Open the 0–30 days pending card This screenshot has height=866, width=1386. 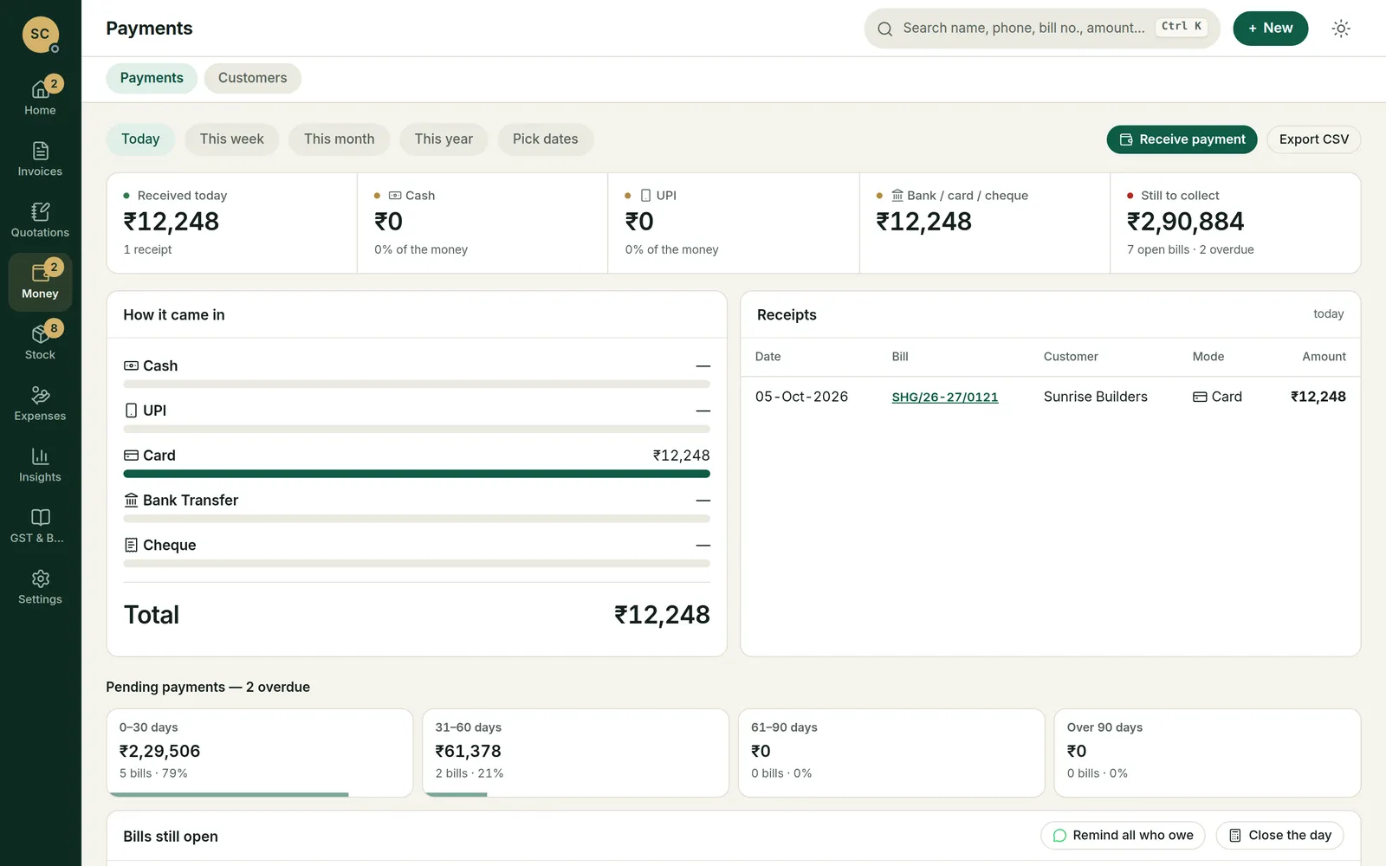pyautogui.click(x=259, y=753)
